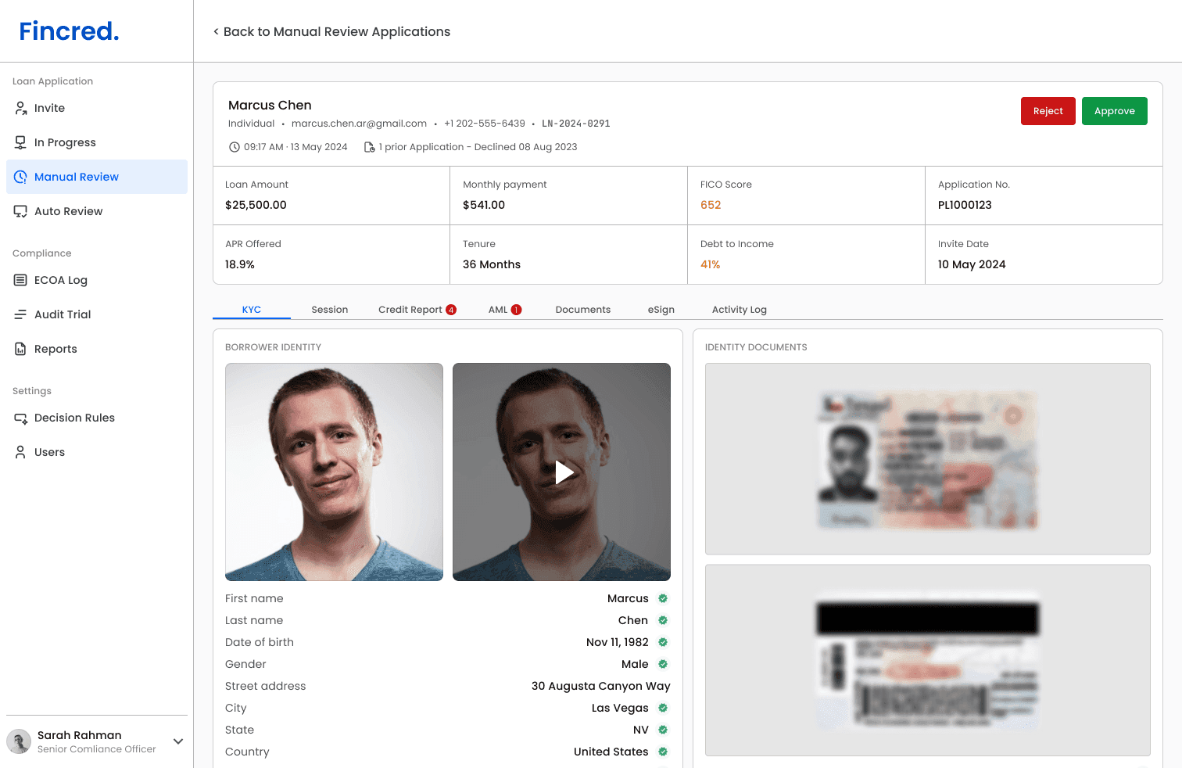The width and height of the screenshot is (1182, 768).
Task: Open the Session tab
Action: click(x=330, y=310)
